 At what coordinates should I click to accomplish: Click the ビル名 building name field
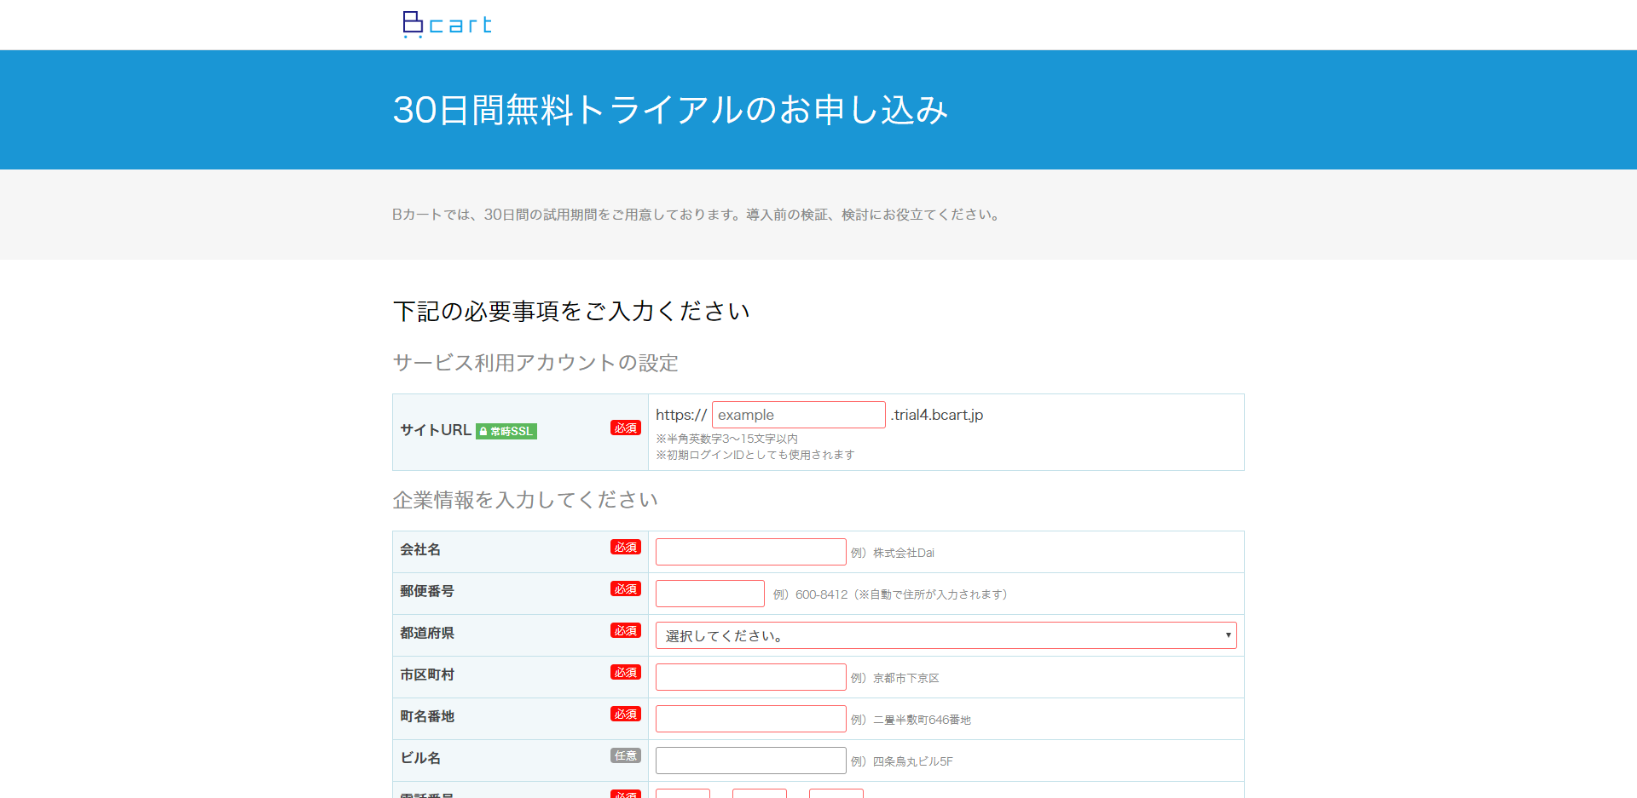click(x=750, y=761)
